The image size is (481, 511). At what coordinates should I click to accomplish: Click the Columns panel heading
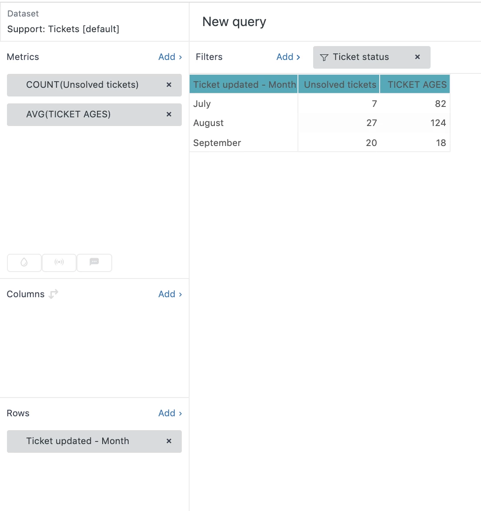point(25,294)
